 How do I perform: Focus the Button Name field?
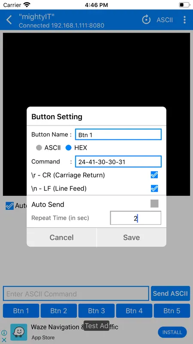click(x=118, y=135)
